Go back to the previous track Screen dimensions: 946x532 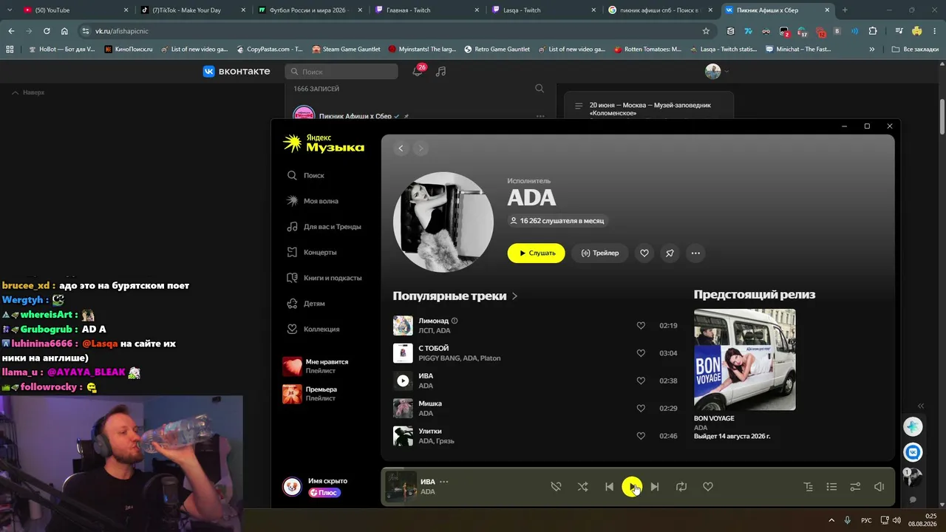coord(609,487)
